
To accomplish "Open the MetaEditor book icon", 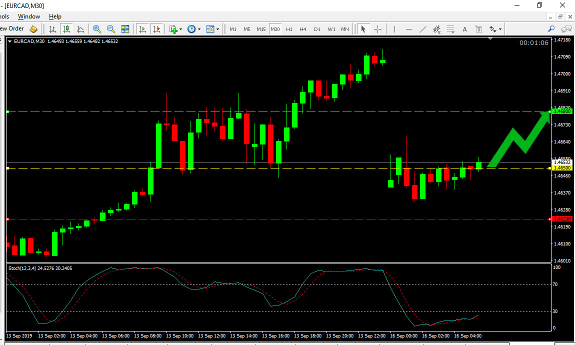I will click(x=33, y=29).
